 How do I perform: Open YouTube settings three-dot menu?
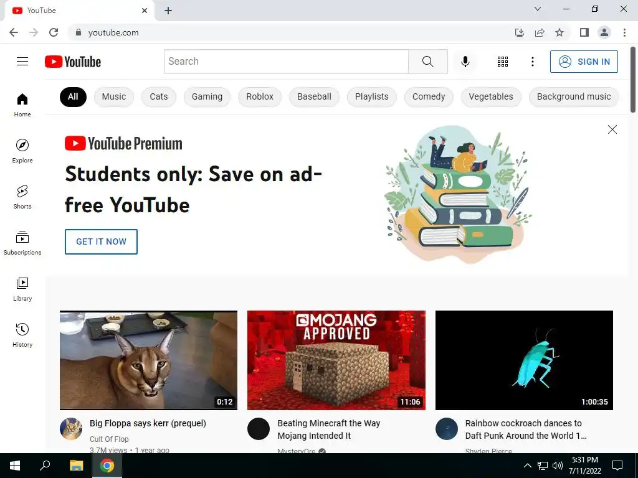point(532,62)
